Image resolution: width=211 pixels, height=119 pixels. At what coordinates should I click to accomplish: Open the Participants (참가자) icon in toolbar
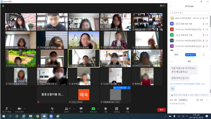click(67, 109)
